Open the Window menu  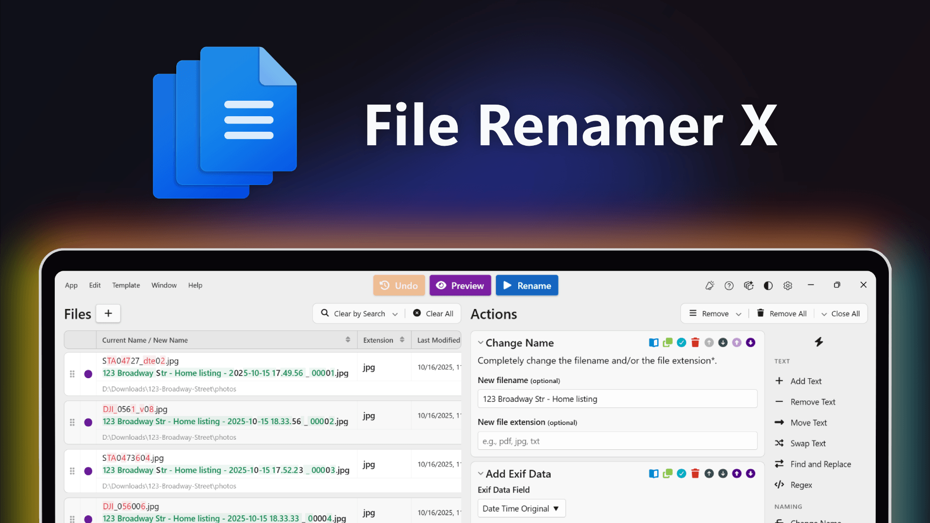click(x=164, y=285)
